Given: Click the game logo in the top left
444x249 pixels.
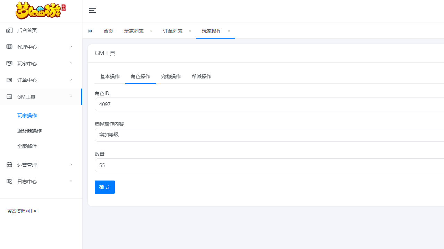Looking at the screenshot, I should (x=41, y=10).
